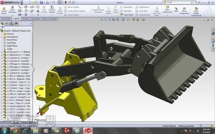
Task: Click the Offset Entities tool
Action: (60, 11)
